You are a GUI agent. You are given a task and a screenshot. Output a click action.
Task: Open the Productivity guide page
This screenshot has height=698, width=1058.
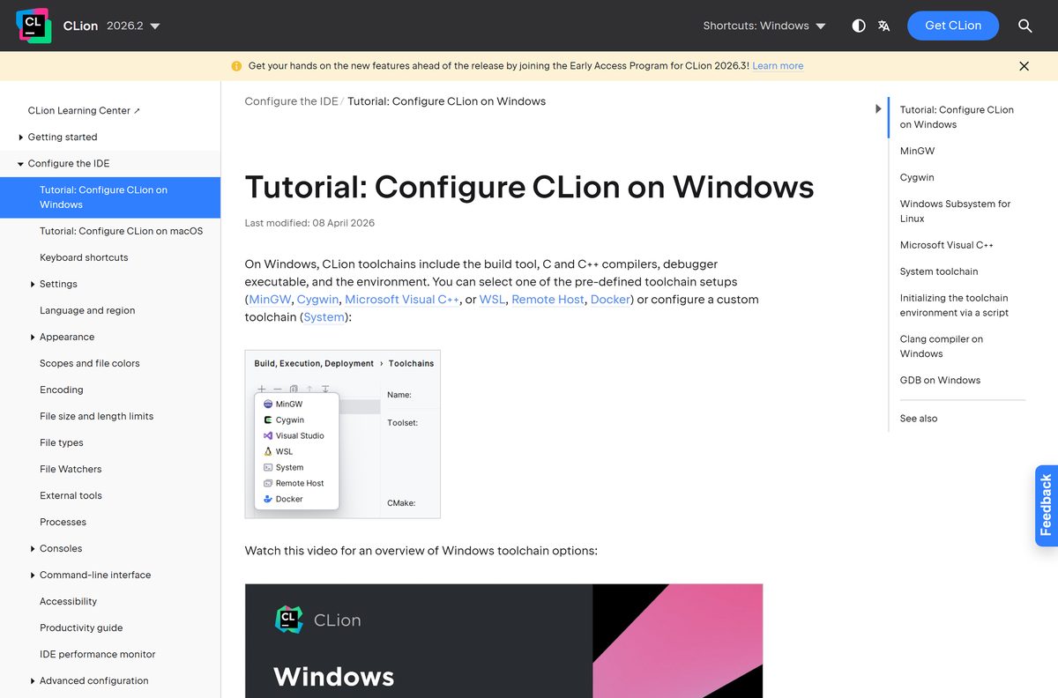(81, 627)
